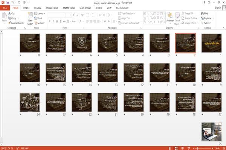Click the Save icon in the quick access toolbar
Image resolution: width=226 pixels, height=150 pixels.
[x=8, y=3]
